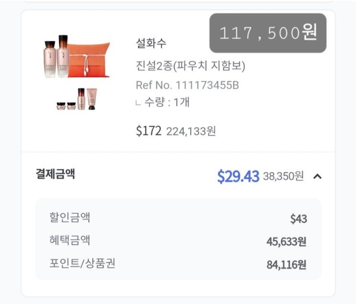356x304 pixels.
Task: Click the gray 117,500원 badge
Action: coord(268,33)
